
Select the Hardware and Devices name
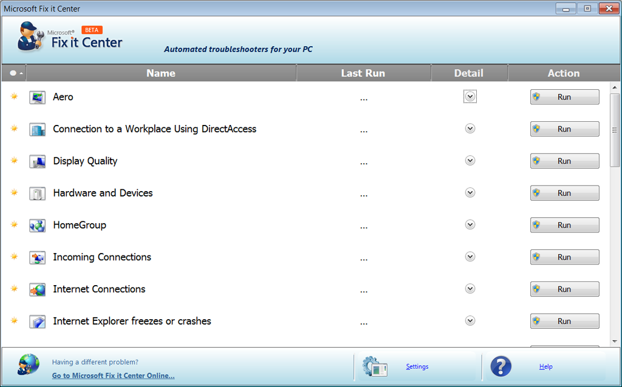coord(103,193)
